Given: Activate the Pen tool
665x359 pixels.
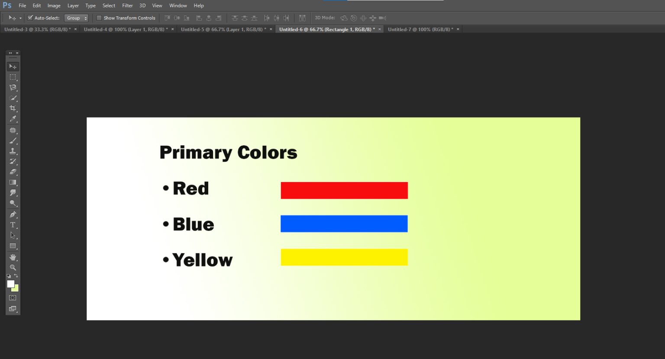Looking at the screenshot, I should click(x=13, y=215).
